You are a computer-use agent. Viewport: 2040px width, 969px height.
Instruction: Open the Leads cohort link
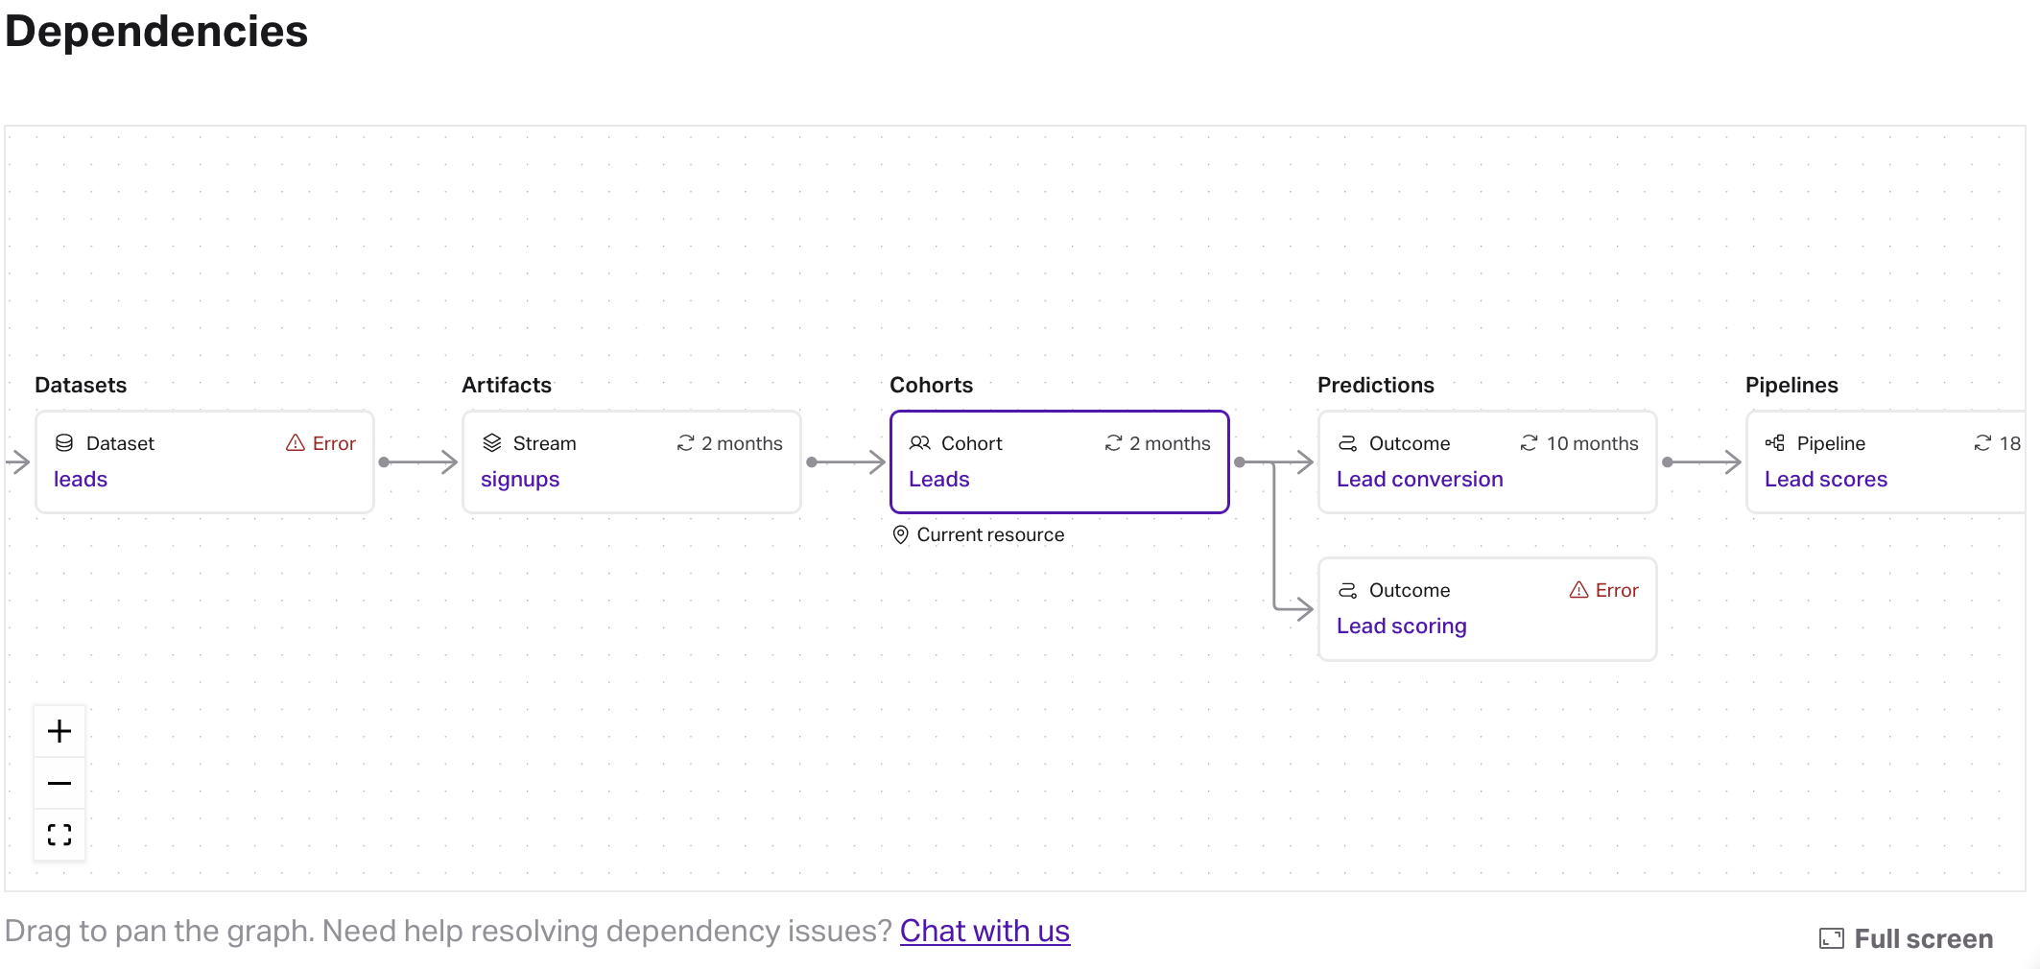[x=939, y=479]
